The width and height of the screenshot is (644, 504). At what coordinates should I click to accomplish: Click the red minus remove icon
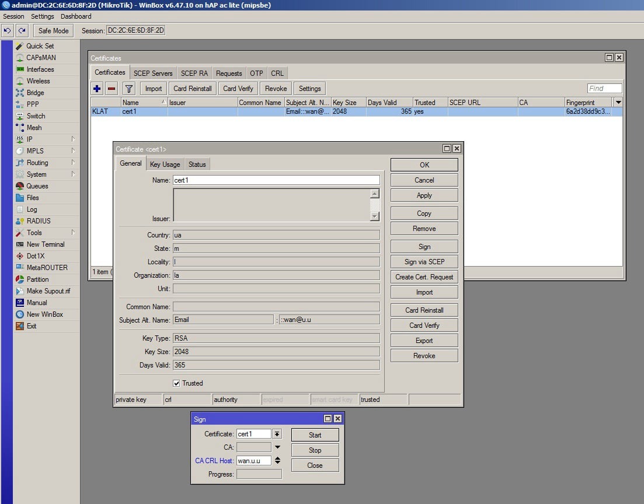tap(112, 89)
